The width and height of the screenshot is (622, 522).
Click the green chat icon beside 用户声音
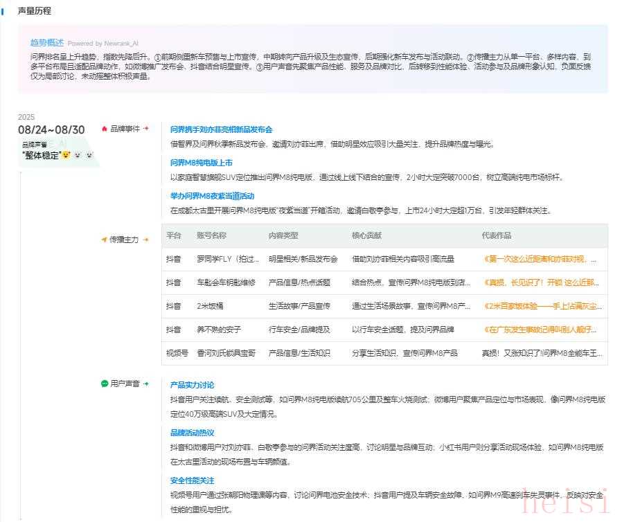pyautogui.click(x=105, y=384)
